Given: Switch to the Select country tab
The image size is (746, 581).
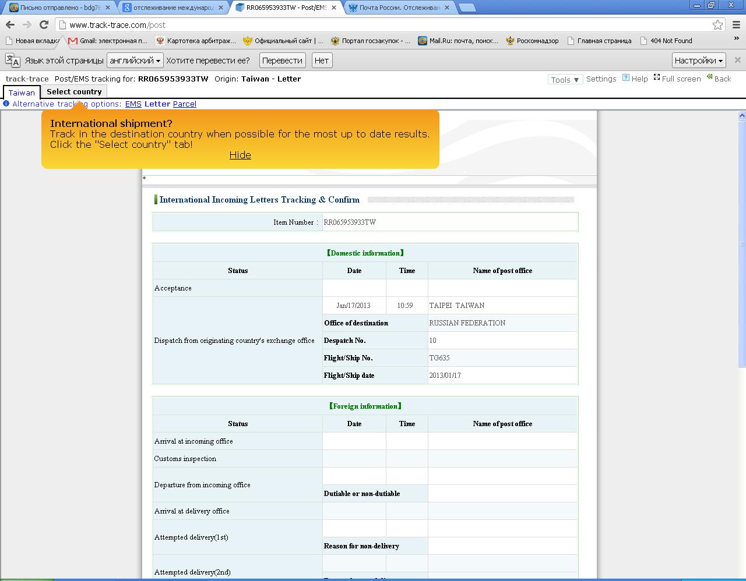Looking at the screenshot, I should 74,92.
